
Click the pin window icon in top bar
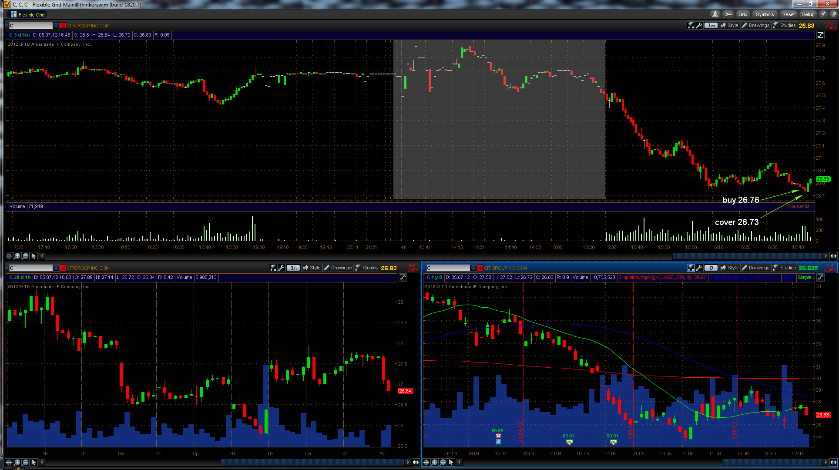click(x=823, y=14)
